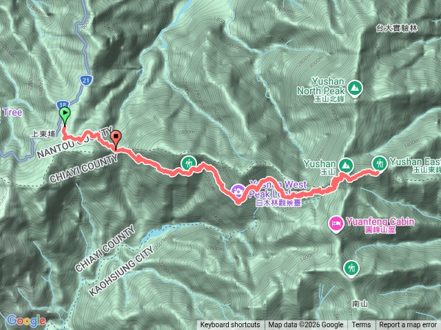Screen dimensions: 441x330
Task: Click the Yushan North Peak label
Action: 321,86
